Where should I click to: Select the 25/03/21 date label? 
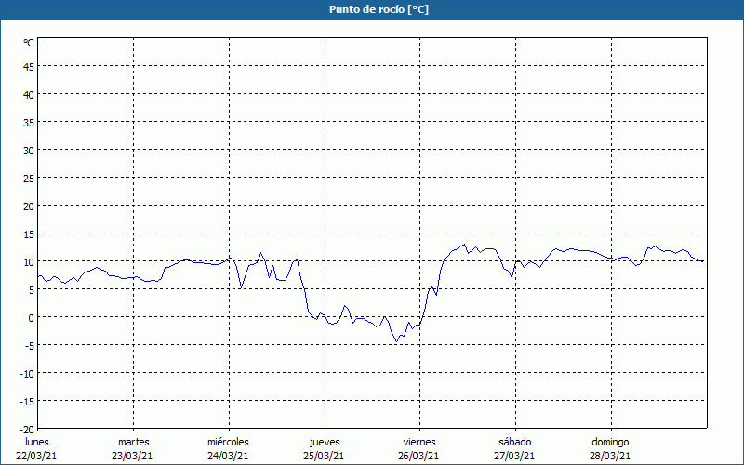(x=324, y=456)
